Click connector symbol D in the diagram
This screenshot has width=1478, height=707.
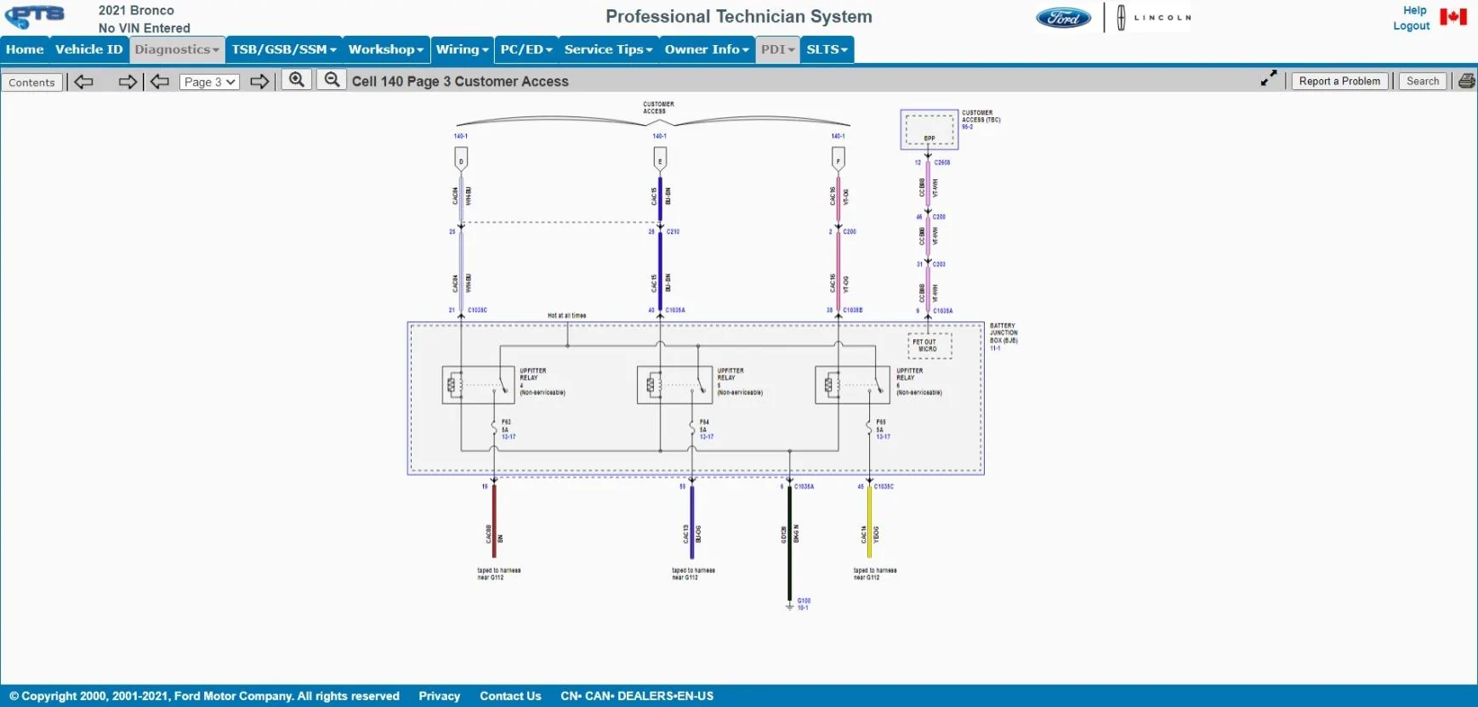[x=461, y=159]
